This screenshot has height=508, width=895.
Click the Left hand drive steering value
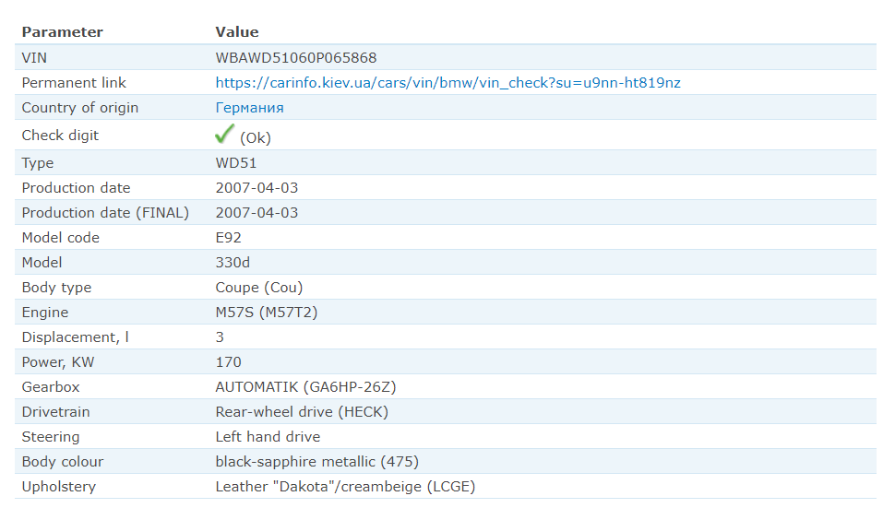click(268, 437)
